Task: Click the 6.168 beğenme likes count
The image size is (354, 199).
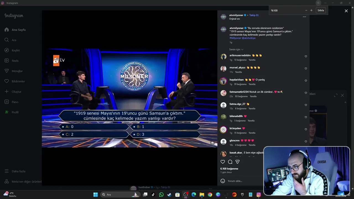Action: click(x=229, y=169)
